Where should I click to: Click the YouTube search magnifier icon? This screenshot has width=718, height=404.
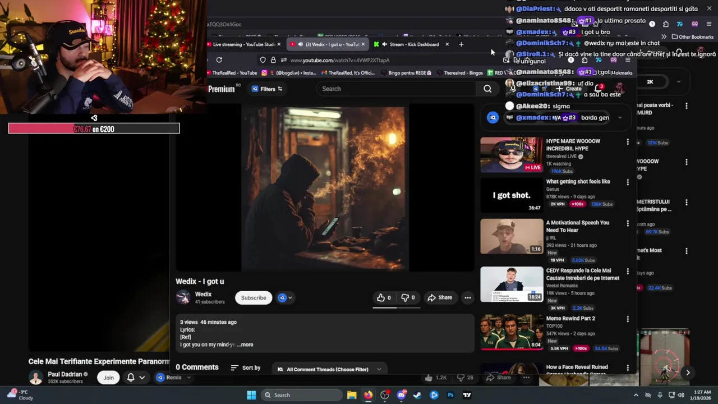(487, 89)
